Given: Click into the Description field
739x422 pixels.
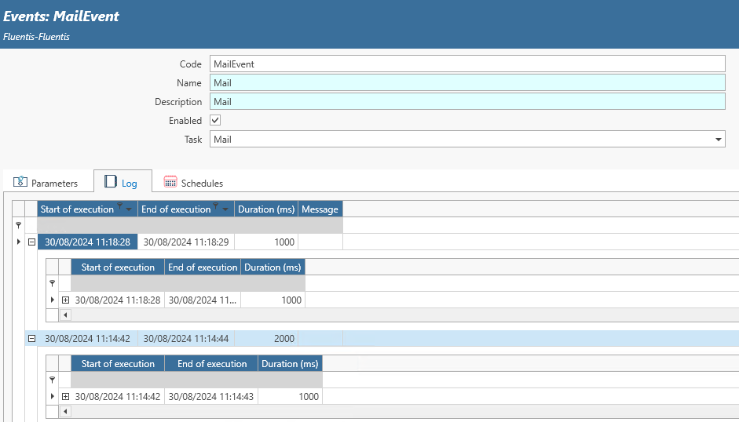Looking at the screenshot, I should [466, 102].
